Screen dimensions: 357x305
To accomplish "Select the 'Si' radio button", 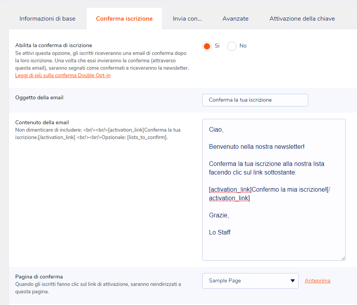I will pos(207,46).
